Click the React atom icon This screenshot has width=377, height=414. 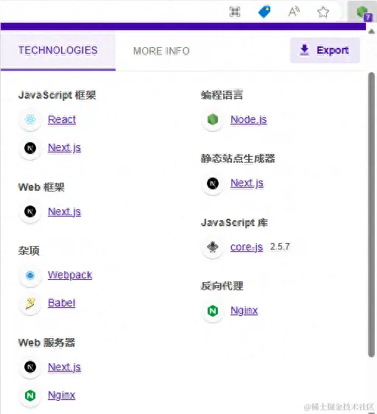point(30,119)
